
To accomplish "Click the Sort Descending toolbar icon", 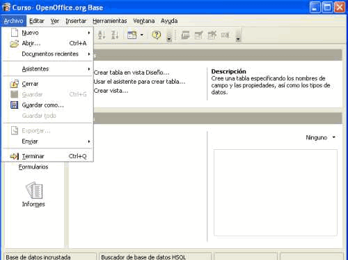I will pos(115,35).
